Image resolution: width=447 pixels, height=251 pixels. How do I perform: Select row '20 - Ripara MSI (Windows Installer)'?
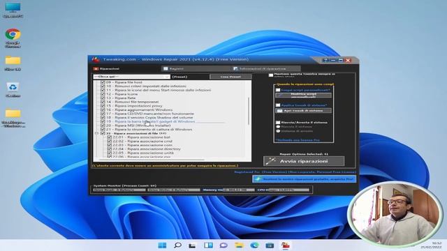[x=138, y=125]
